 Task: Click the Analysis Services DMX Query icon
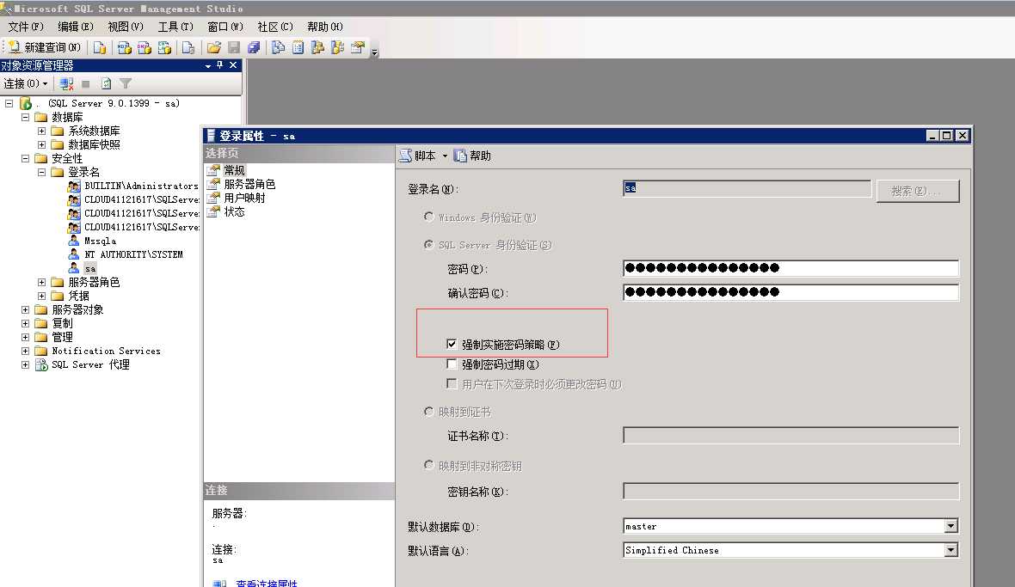coord(145,47)
